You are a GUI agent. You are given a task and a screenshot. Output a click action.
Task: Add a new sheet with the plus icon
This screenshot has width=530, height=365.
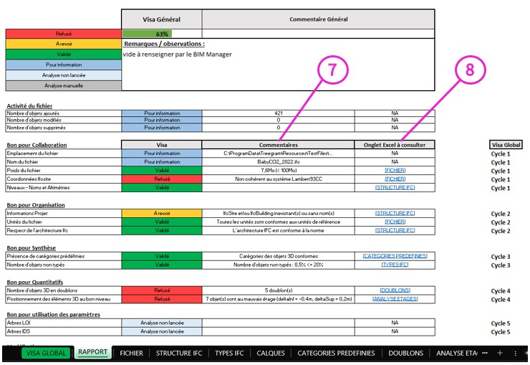(500, 353)
